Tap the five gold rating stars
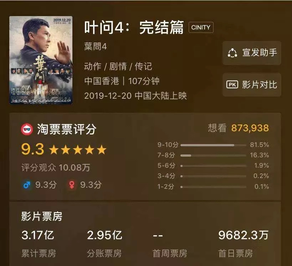The image size is (292, 266). click(78, 150)
